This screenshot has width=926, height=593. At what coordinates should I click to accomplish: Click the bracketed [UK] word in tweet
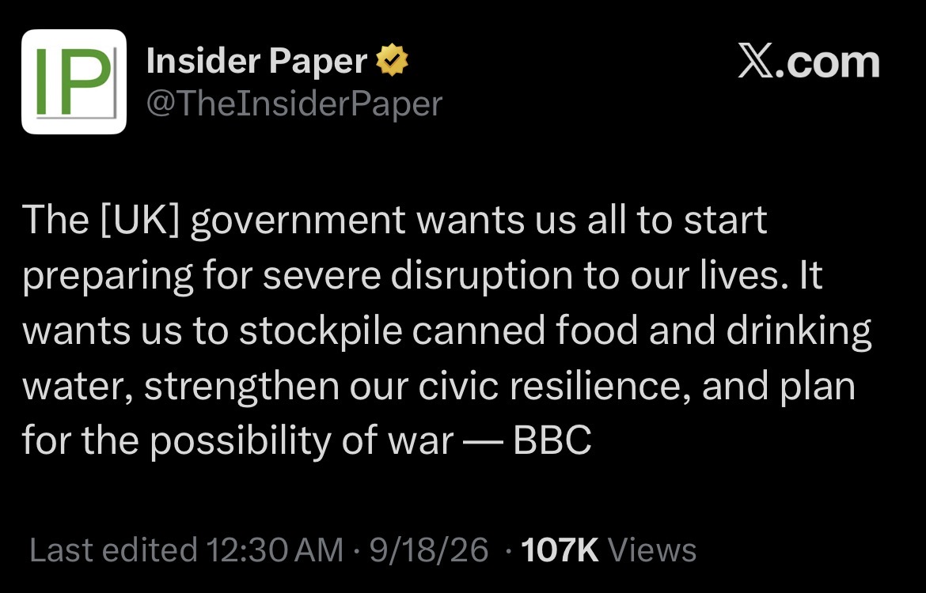[x=141, y=220]
